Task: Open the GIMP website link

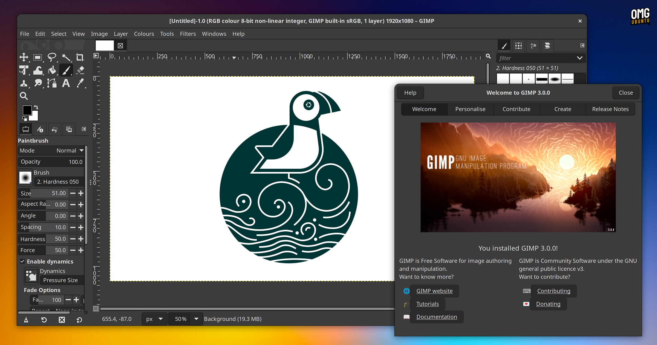Action: click(x=434, y=291)
